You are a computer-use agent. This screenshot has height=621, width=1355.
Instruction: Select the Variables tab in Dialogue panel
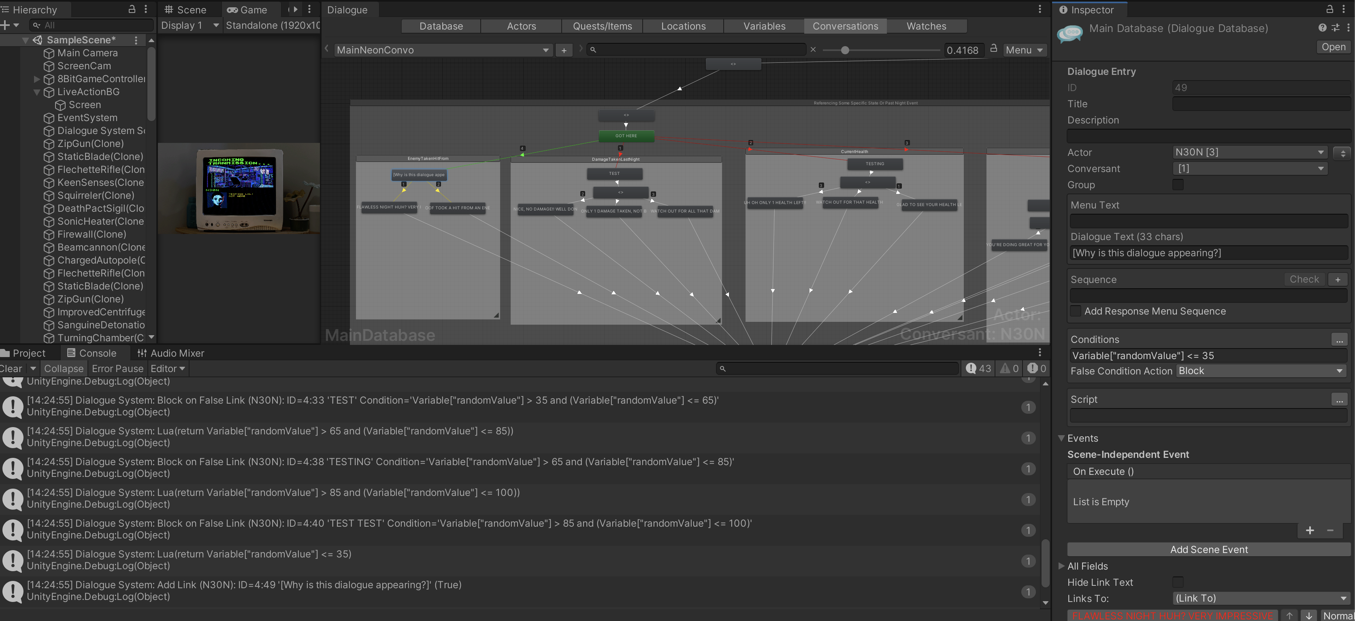pyautogui.click(x=764, y=25)
